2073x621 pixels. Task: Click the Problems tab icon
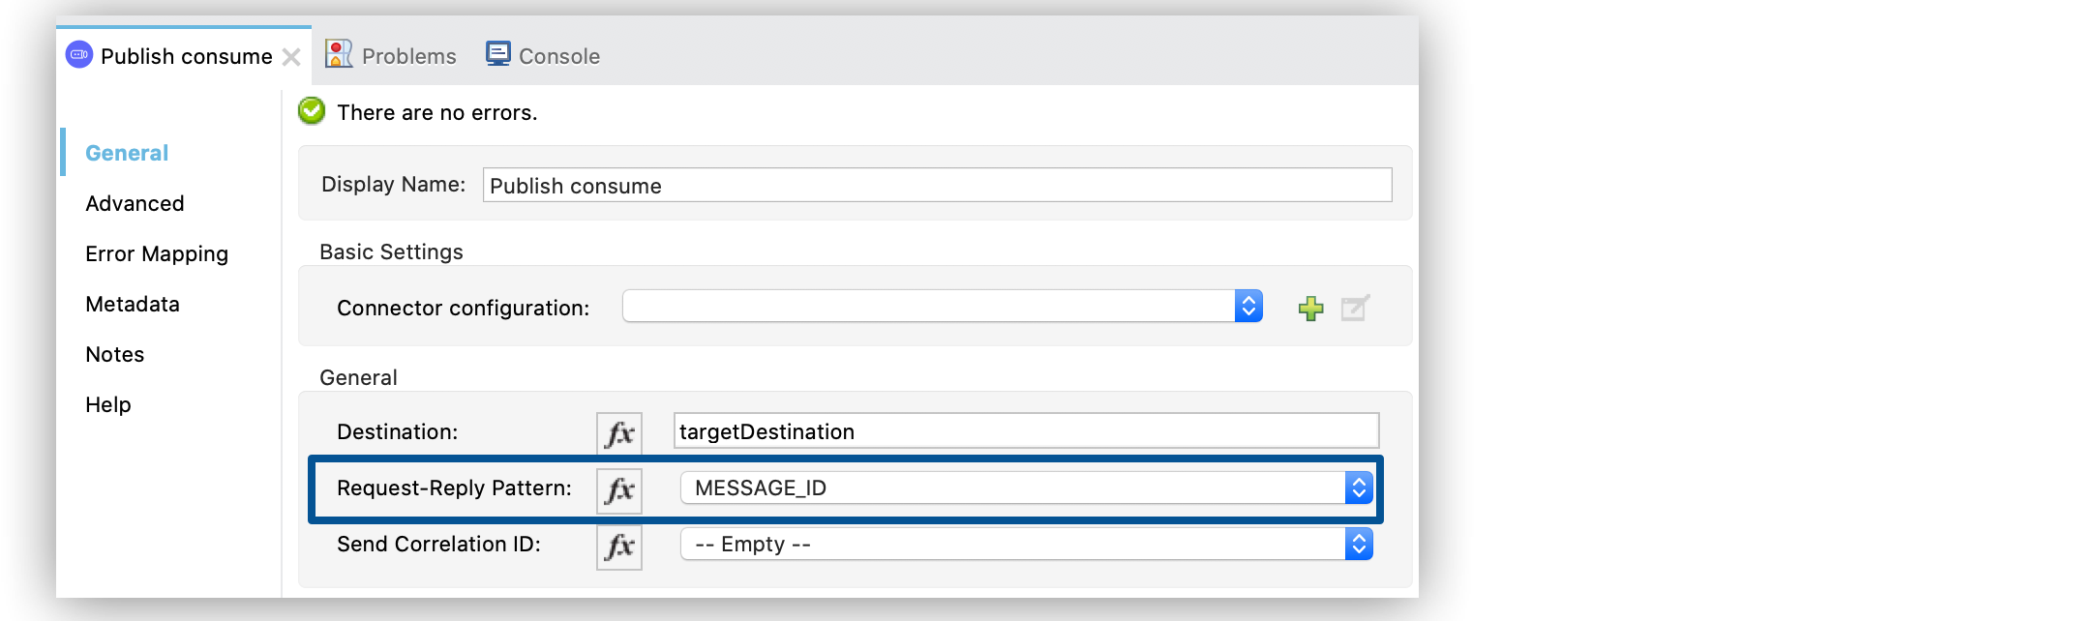(x=340, y=53)
